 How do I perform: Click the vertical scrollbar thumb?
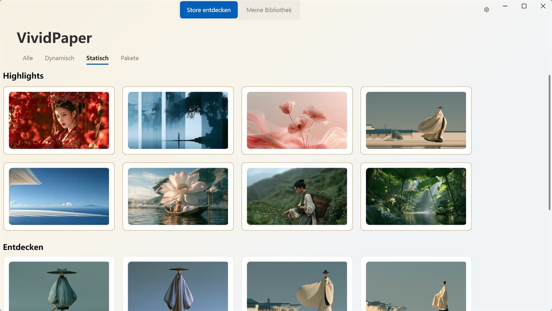(x=550, y=142)
